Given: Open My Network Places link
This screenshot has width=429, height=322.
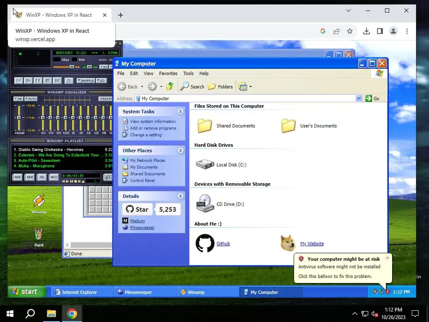Looking at the screenshot, I should [x=147, y=161].
